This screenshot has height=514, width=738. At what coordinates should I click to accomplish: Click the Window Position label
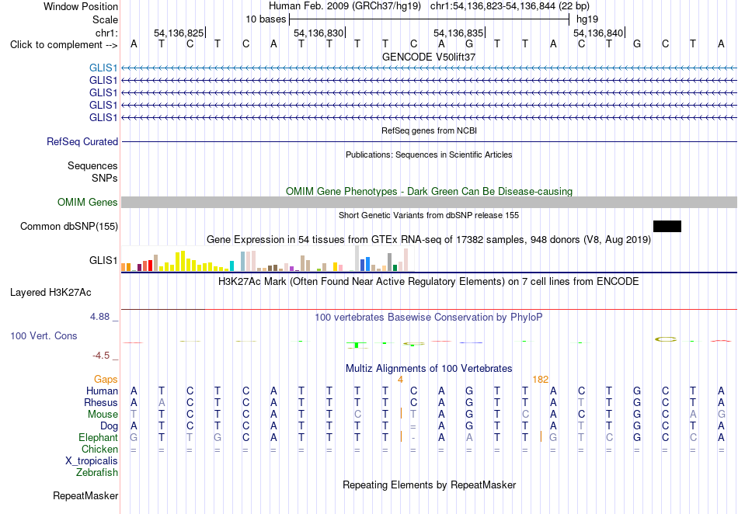tap(81, 6)
